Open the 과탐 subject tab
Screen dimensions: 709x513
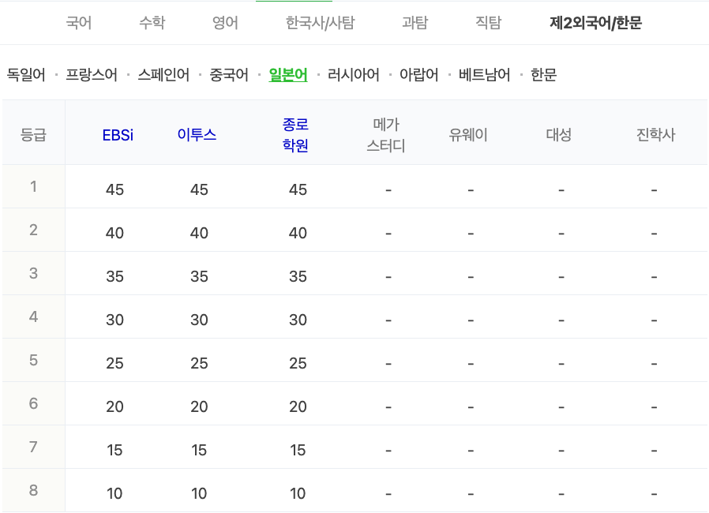point(414,23)
